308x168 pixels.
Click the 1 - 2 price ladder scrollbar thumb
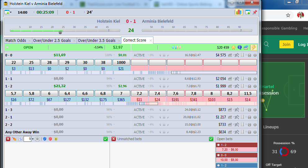coord(148,104)
